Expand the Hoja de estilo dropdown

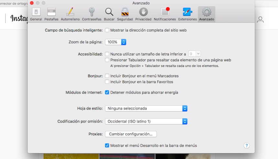pyautogui.click(x=146, y=108)
